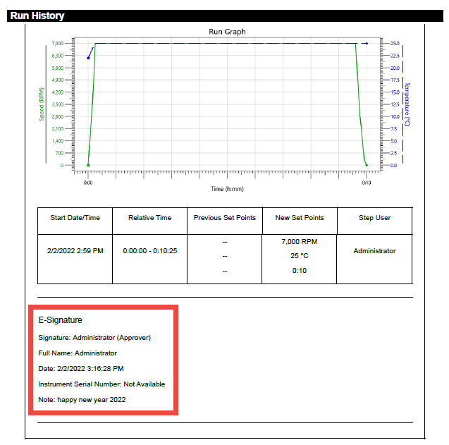Select the Run Graph chart title

227,32
